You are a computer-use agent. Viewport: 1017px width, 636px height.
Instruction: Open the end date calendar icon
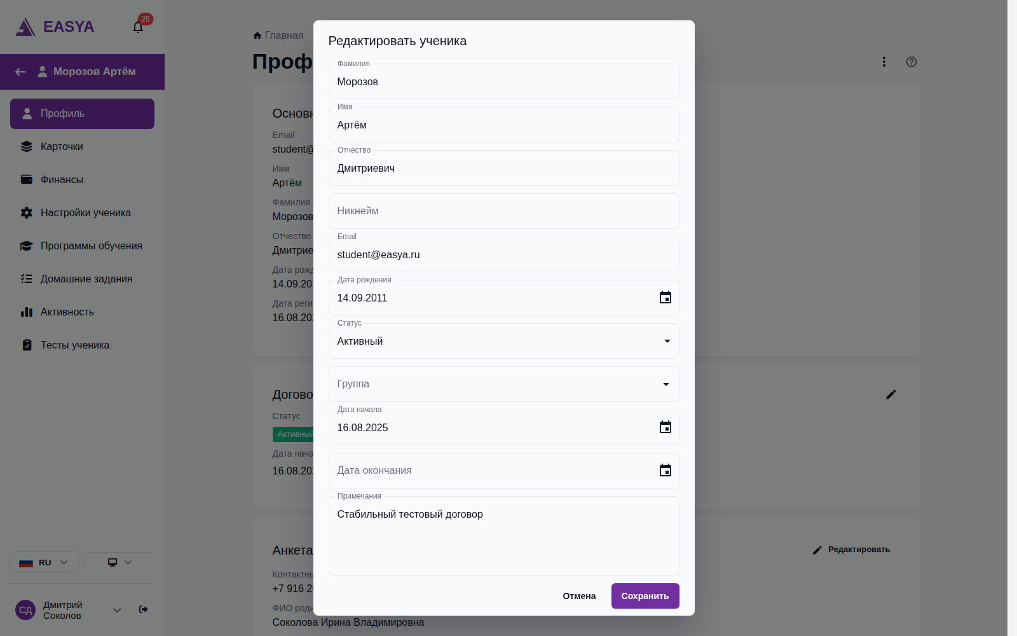pyautogui.click(x=665, y=471)
